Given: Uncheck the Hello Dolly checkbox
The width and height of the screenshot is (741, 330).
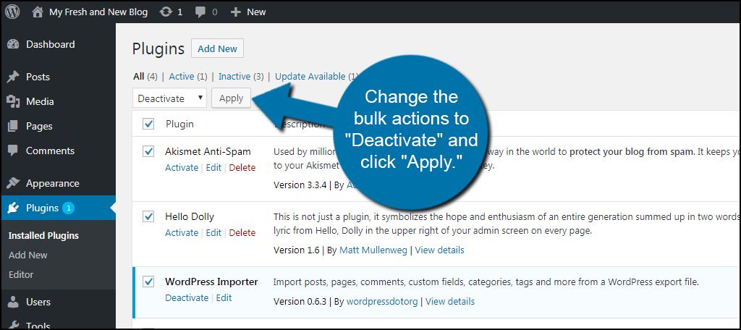Looking at the screenshot, I should [148, 216].
